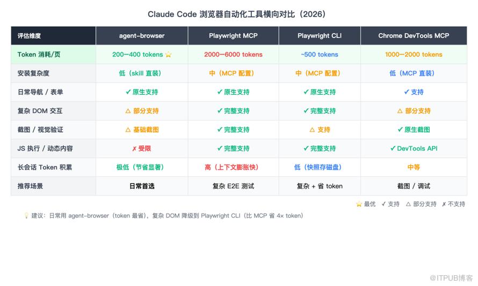The image size is (478, 286).
Task: Click the '△ 部分支持' legend entry below the table
Action: coord(421,204)
